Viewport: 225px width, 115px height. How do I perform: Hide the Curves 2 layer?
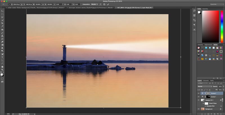[x=199, y=93]
